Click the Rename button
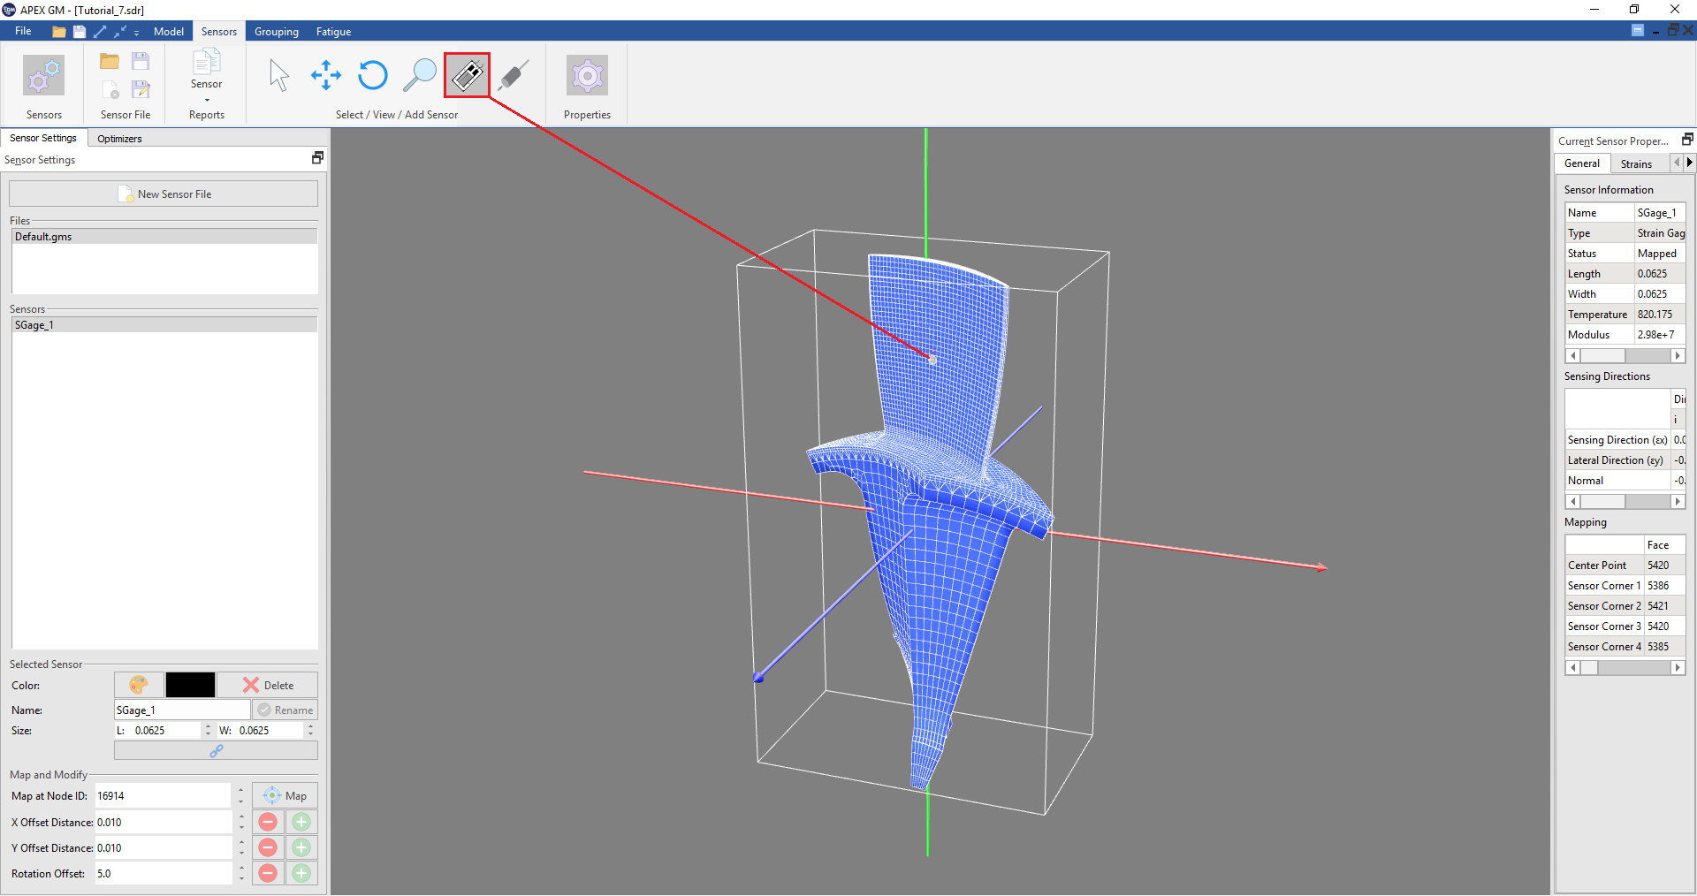Viewport: 1697px width, 896px height. 285,710
